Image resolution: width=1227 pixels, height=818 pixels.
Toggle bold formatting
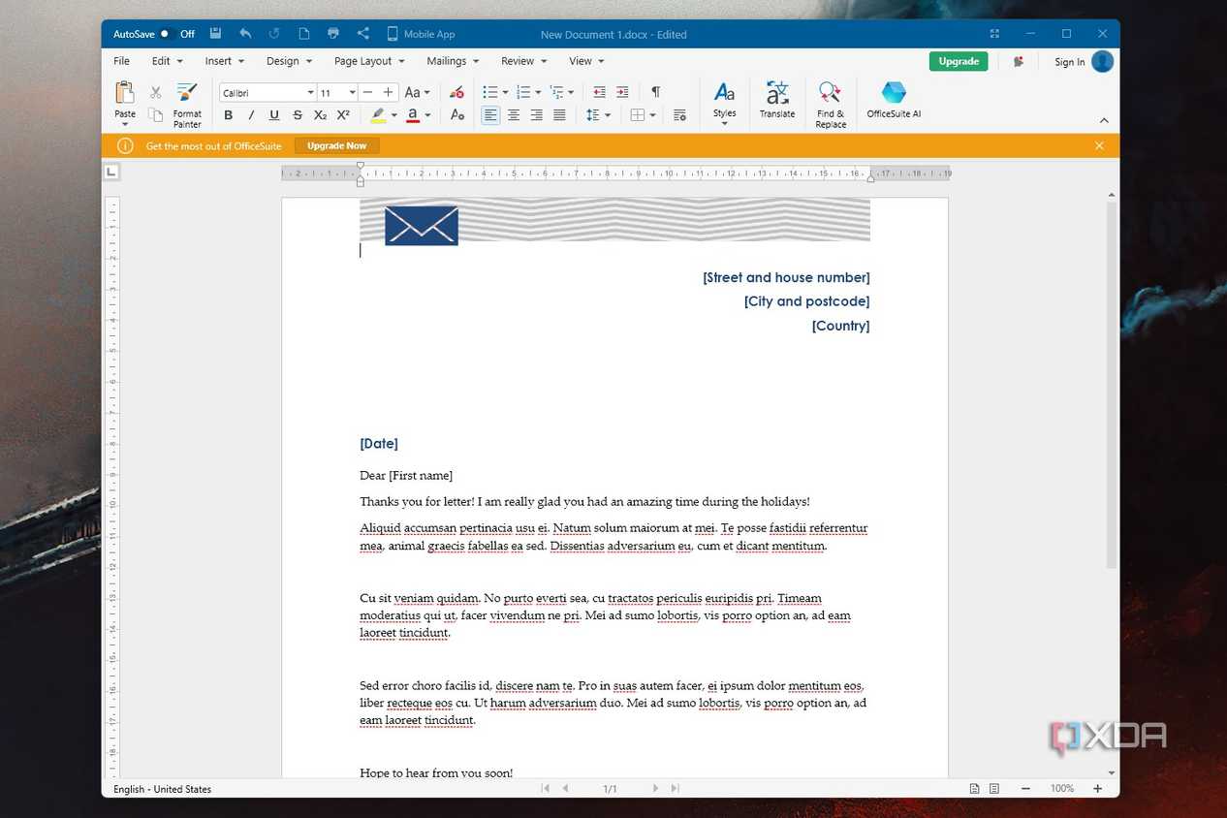(x=229, y=115)
